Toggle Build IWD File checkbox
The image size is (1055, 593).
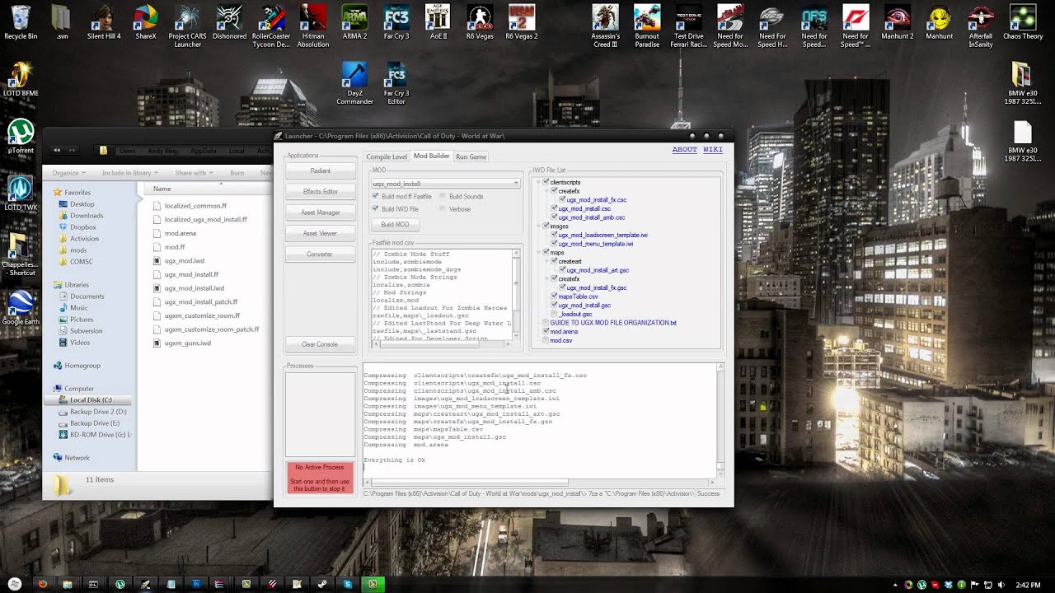[376, 209]
